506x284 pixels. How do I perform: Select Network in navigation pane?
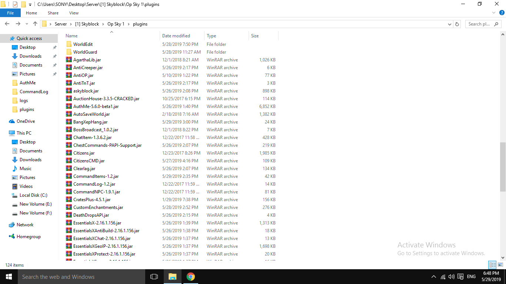click(25, 225)
